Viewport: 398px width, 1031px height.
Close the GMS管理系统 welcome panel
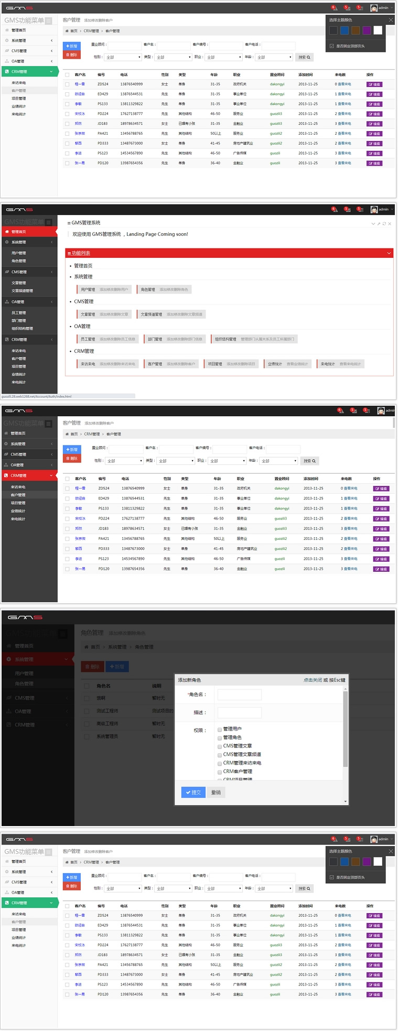pyautogui.click(x=390, y=224)
